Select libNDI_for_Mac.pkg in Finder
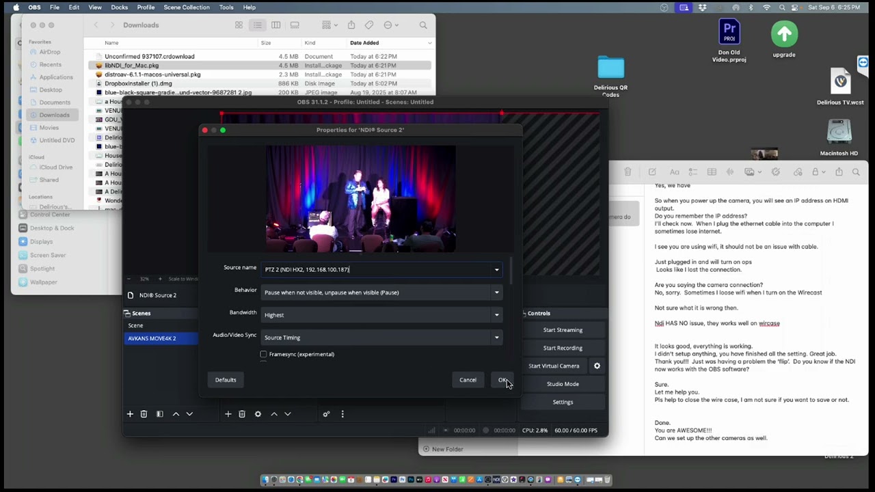Viewport: 875px width, 492px height. pos(260,66)
